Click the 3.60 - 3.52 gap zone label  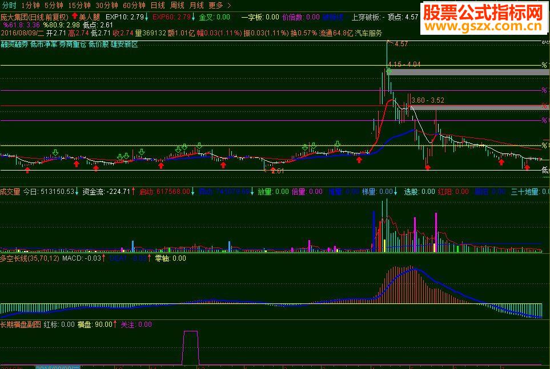(428, 100)
